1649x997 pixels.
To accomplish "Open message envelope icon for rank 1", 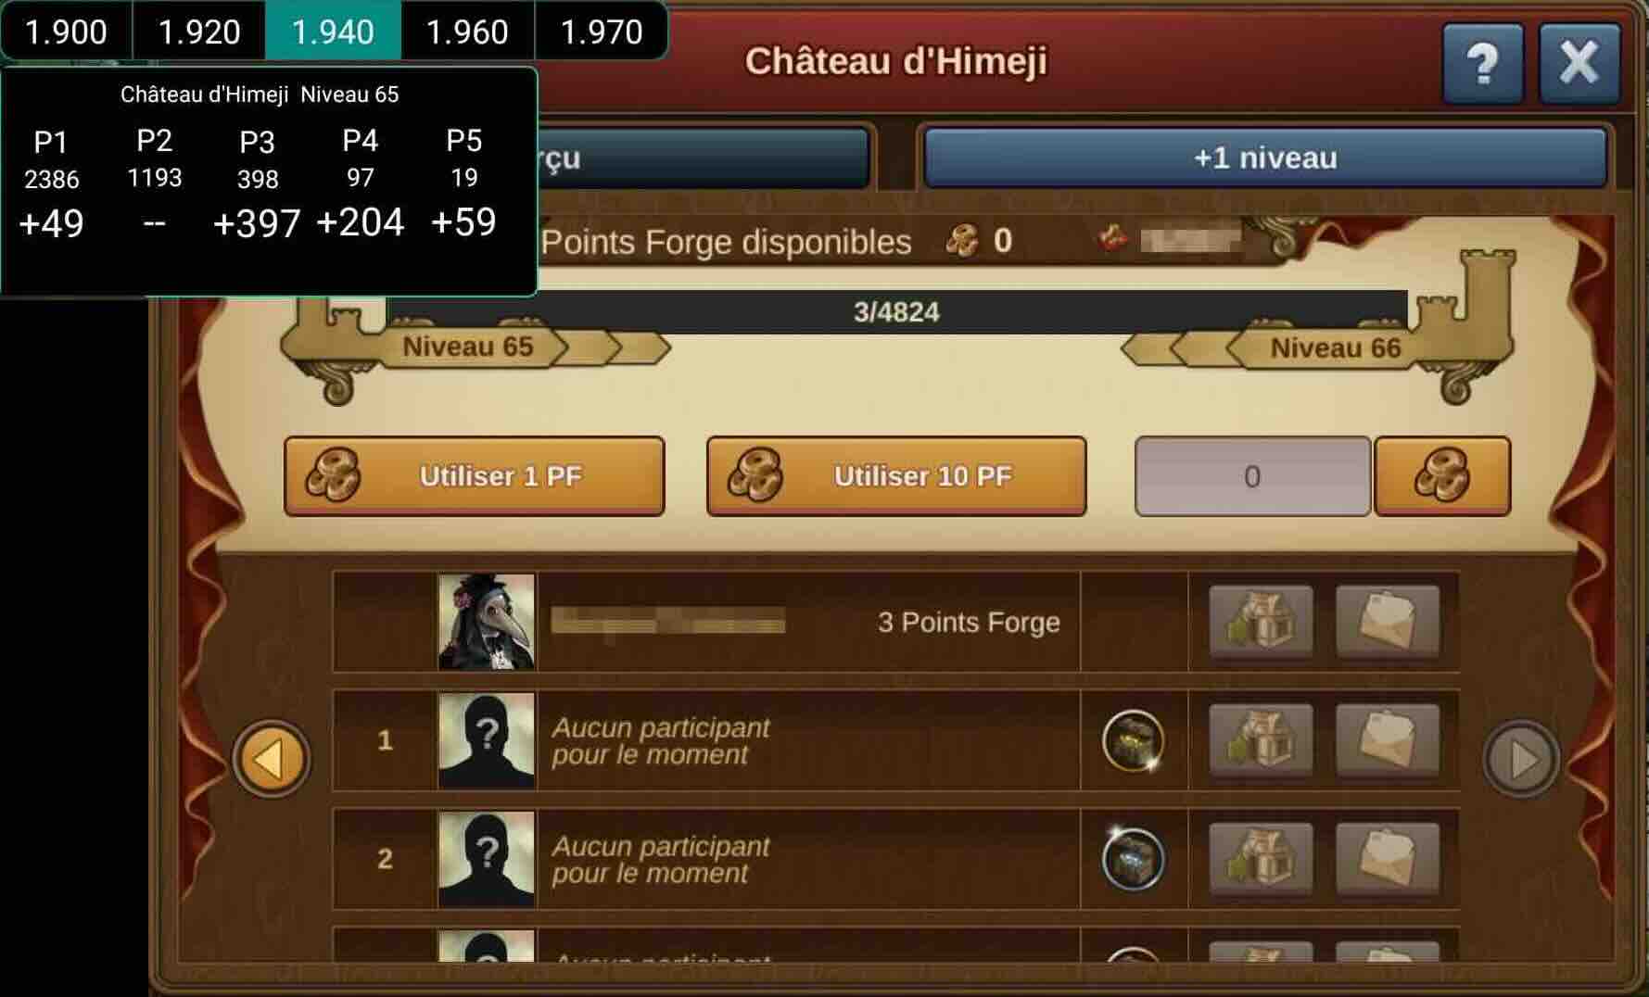I will coord(1387,740).
